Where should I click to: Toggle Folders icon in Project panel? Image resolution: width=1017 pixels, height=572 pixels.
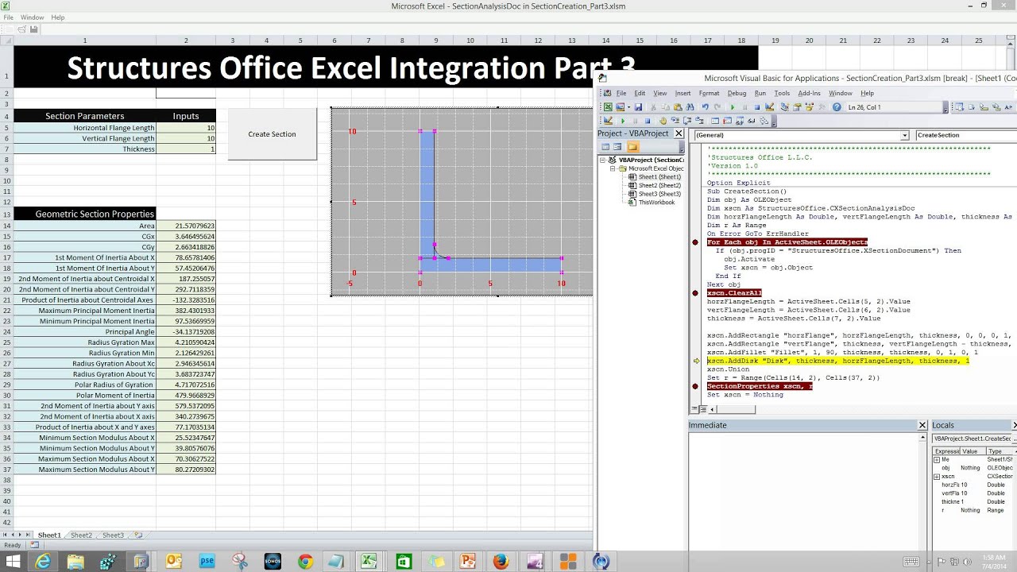coord(632,147)
